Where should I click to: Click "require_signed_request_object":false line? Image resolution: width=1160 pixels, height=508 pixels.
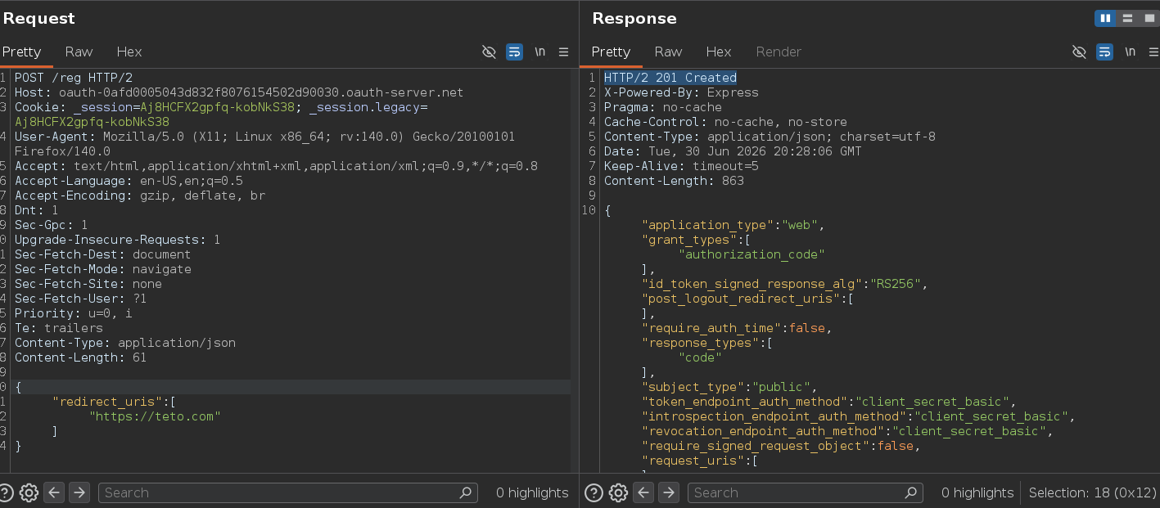781,446
